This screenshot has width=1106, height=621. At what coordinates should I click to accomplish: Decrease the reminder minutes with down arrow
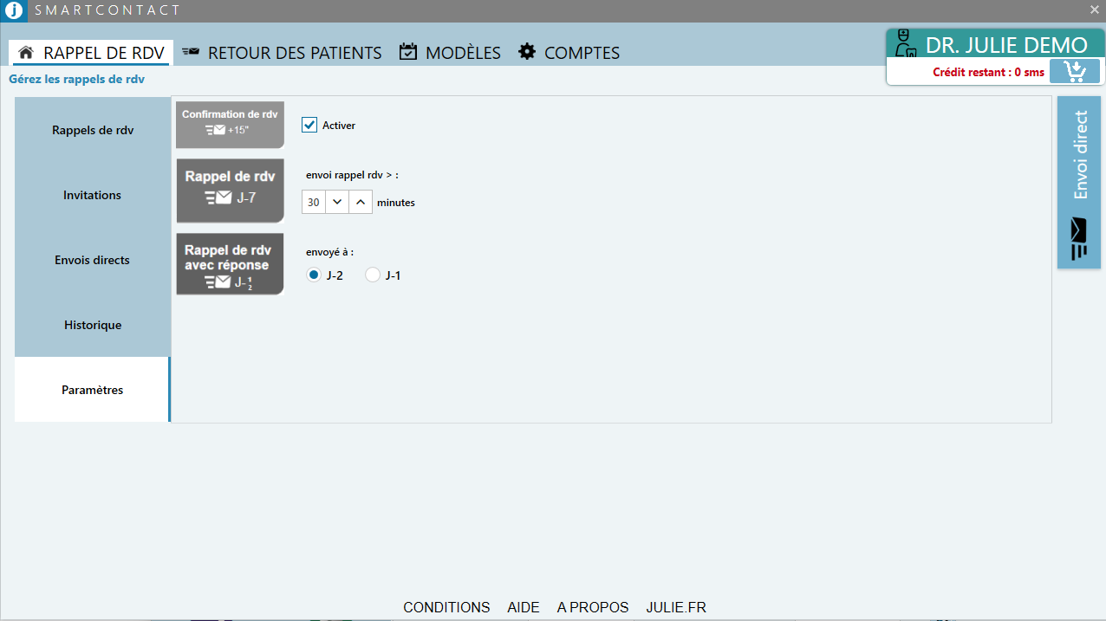coord(337,202)
